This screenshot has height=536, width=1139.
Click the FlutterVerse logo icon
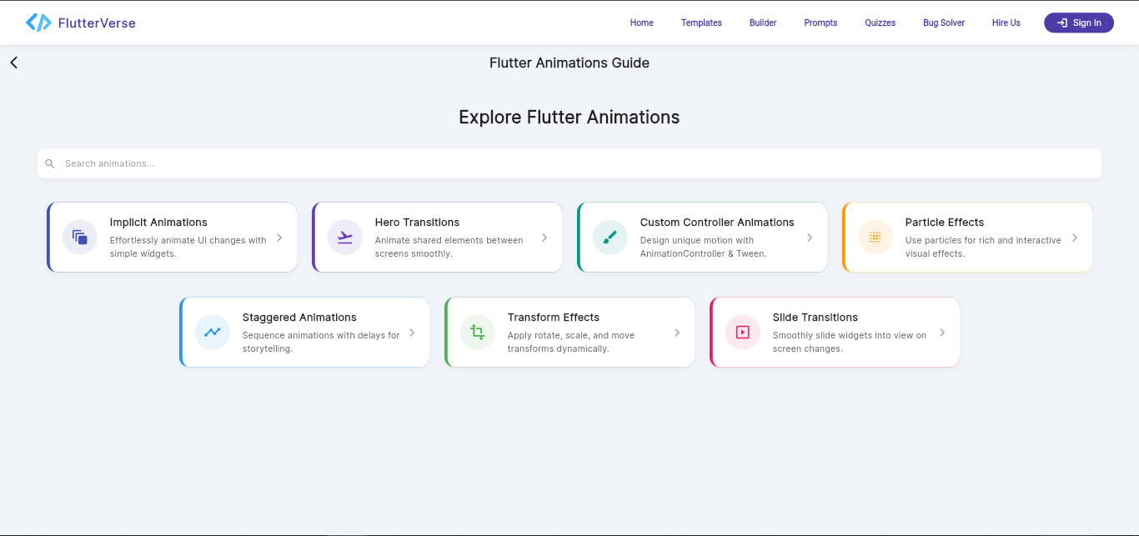38,22
